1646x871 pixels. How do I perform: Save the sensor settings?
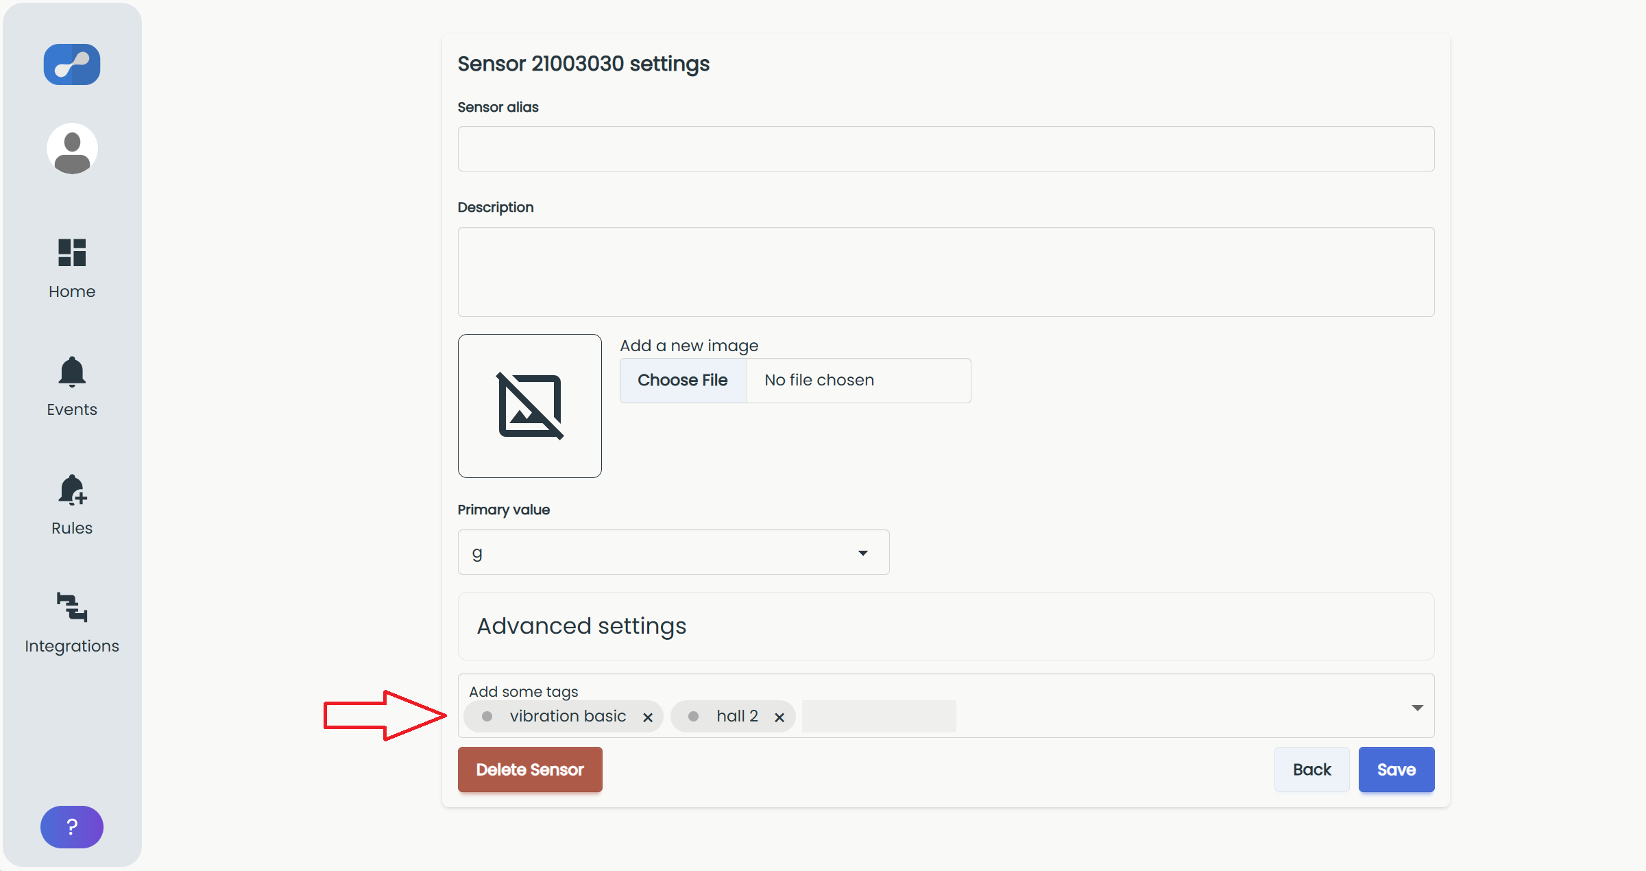pos(1396,769)
